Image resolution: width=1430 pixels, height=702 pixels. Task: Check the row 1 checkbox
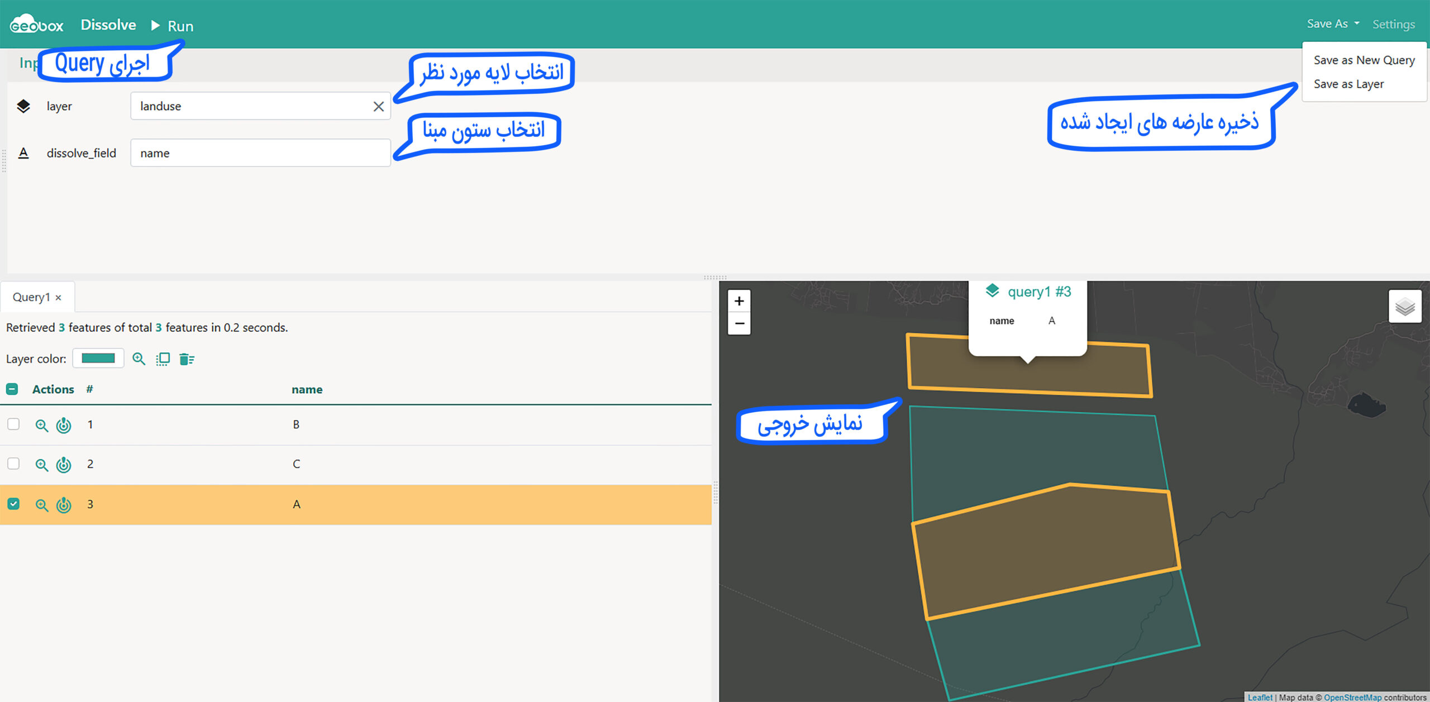[x=13, y=424]
